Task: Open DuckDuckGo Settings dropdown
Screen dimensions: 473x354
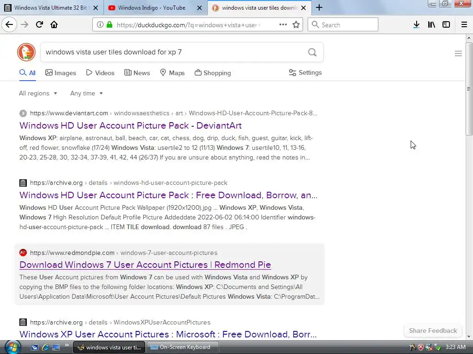Action: [305, 72]
